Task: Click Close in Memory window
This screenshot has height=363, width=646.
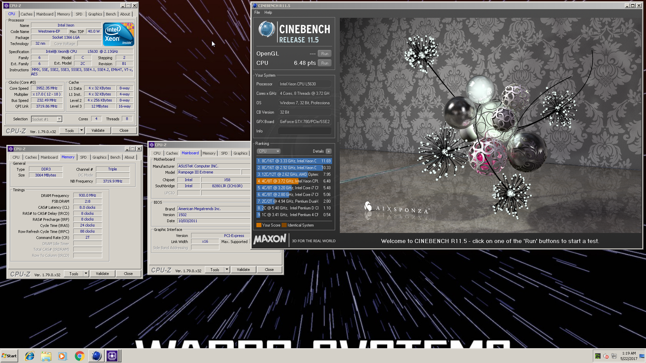Action: tap(128, 274)
